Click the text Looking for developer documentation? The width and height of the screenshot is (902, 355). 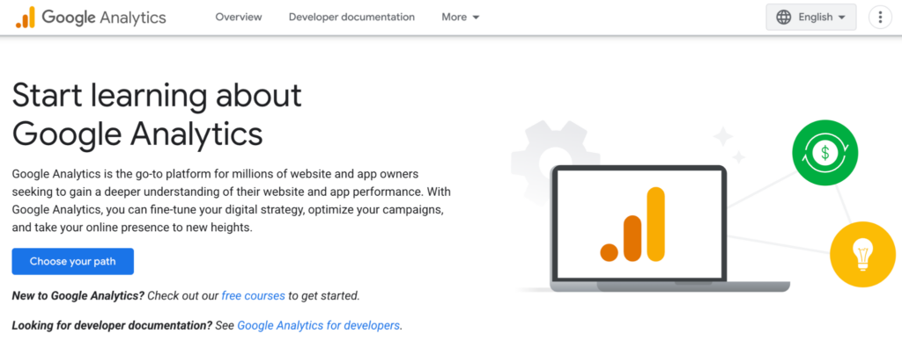[112, 325]
